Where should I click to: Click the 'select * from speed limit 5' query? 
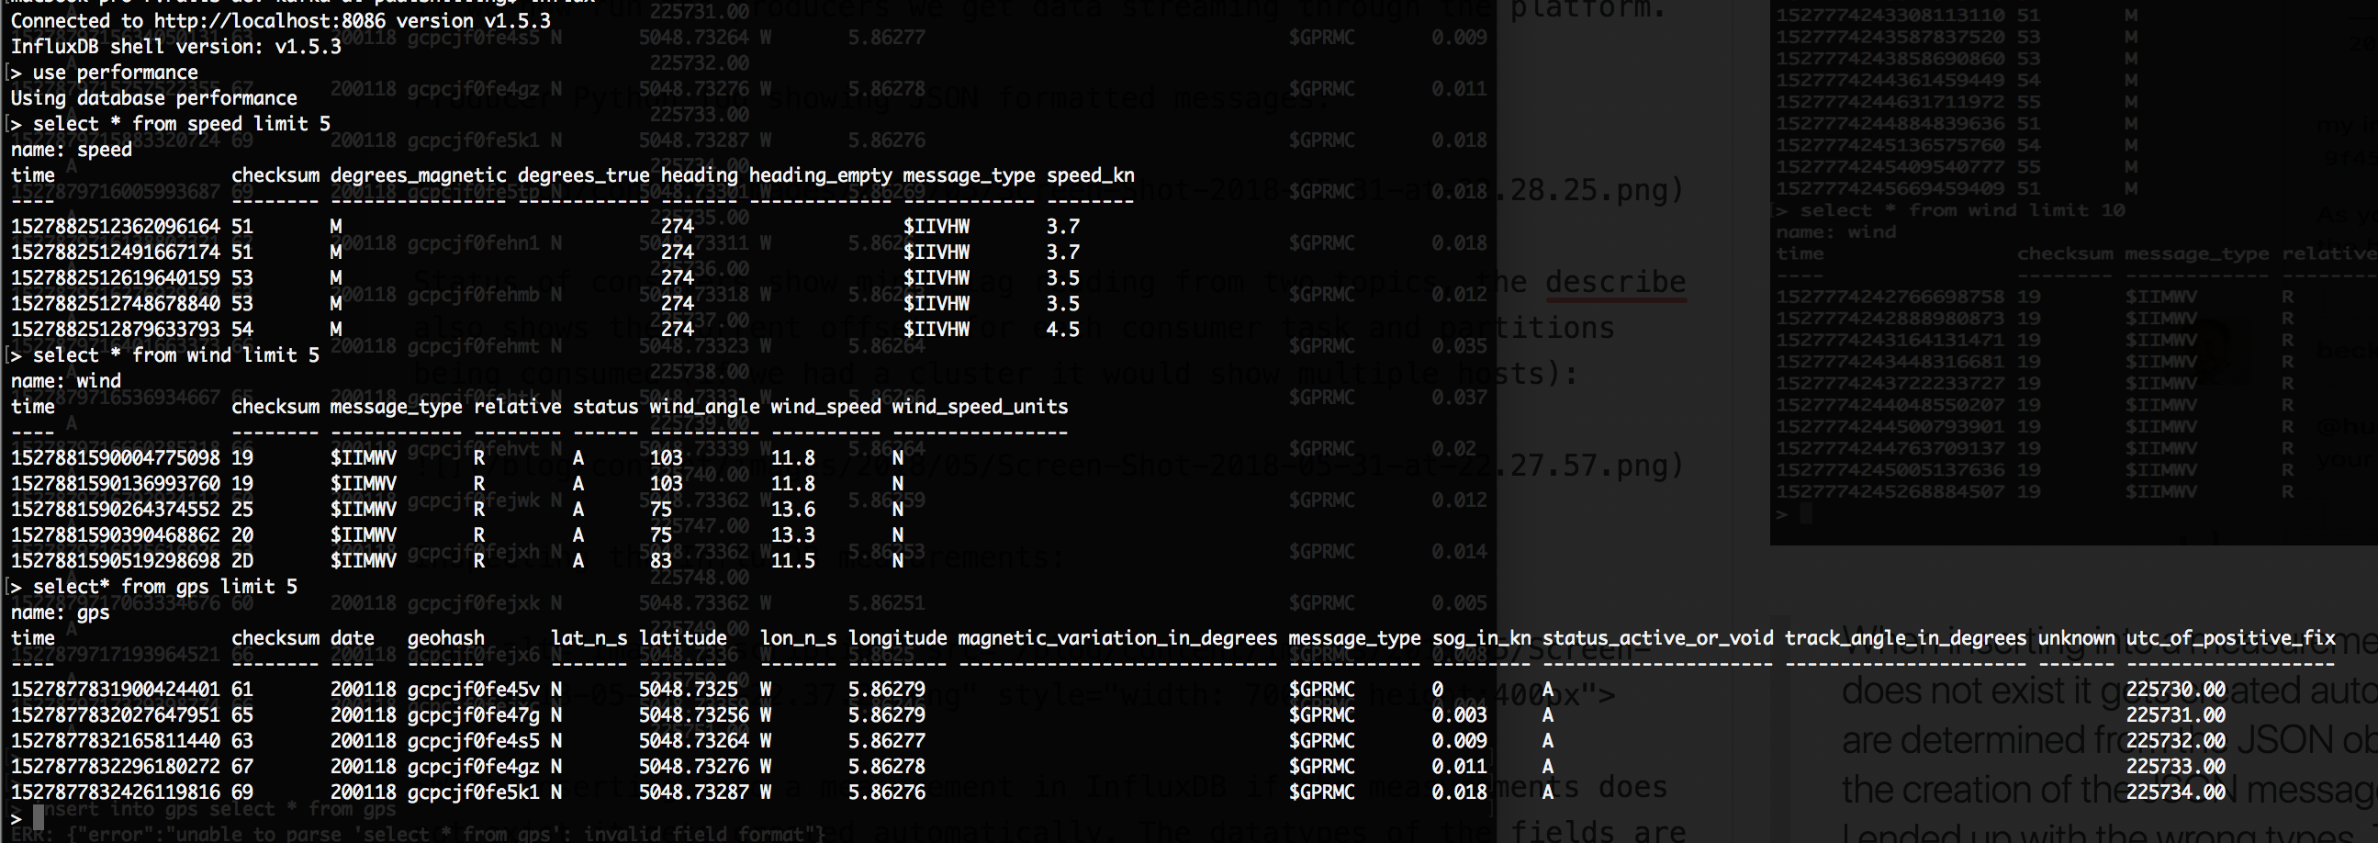point(182,124)
